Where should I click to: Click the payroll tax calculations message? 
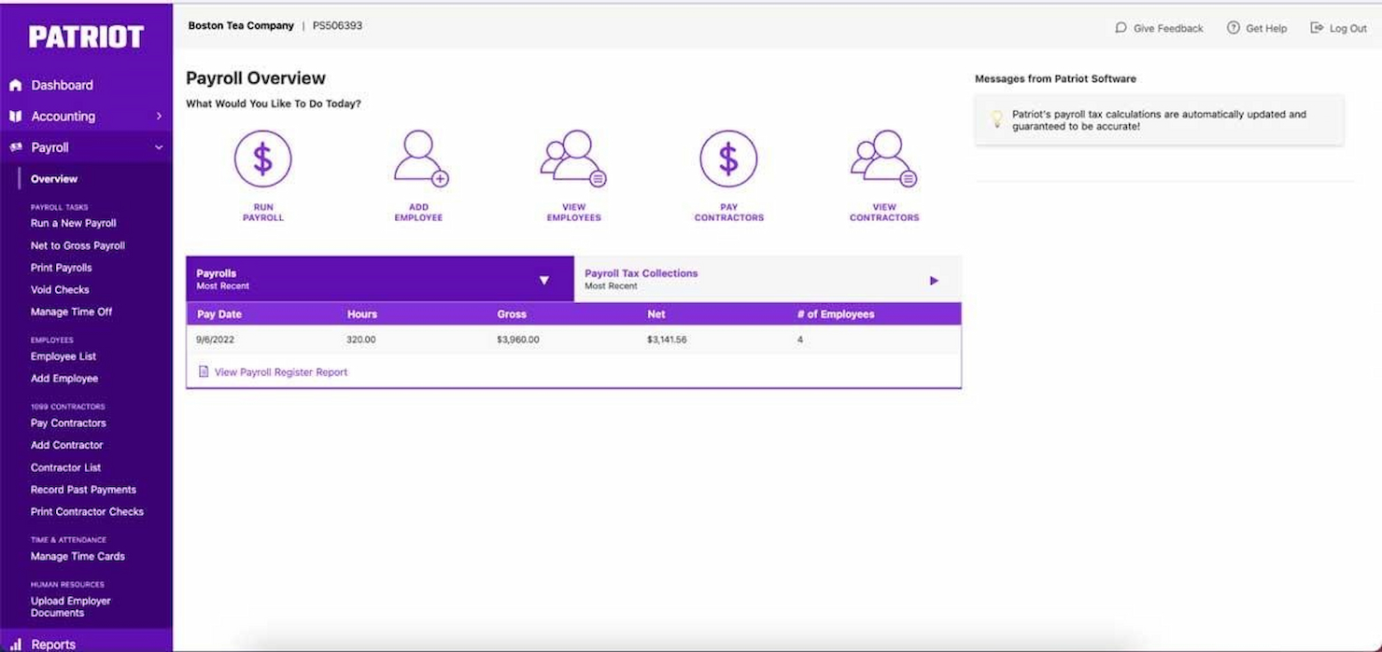coord(1159,120)
